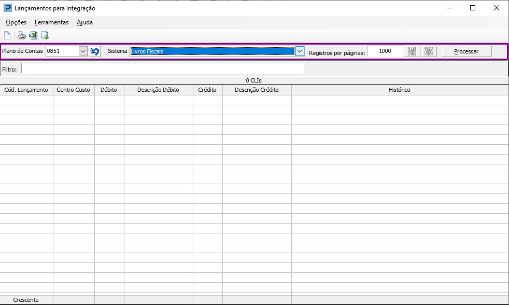Click the Descrição Crédito column header
Screen dimensions: 509x305
(x=257, y=90)
